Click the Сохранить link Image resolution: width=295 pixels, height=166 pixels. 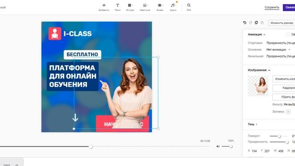tap(272, 7)
